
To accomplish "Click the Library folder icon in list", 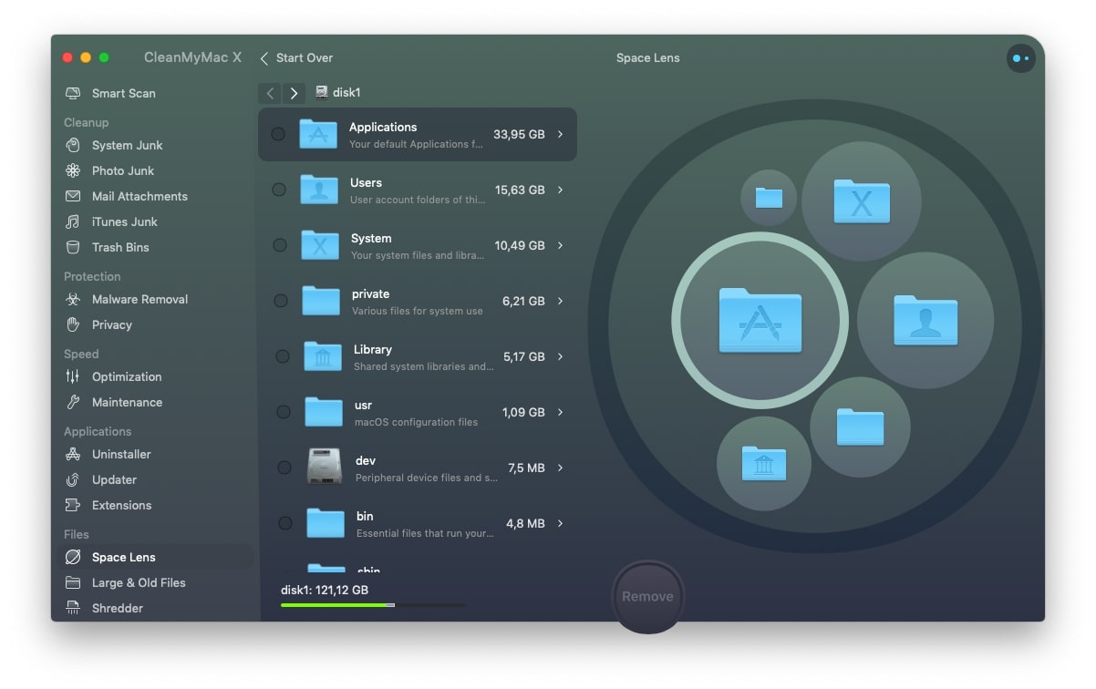I will point(323,356).
